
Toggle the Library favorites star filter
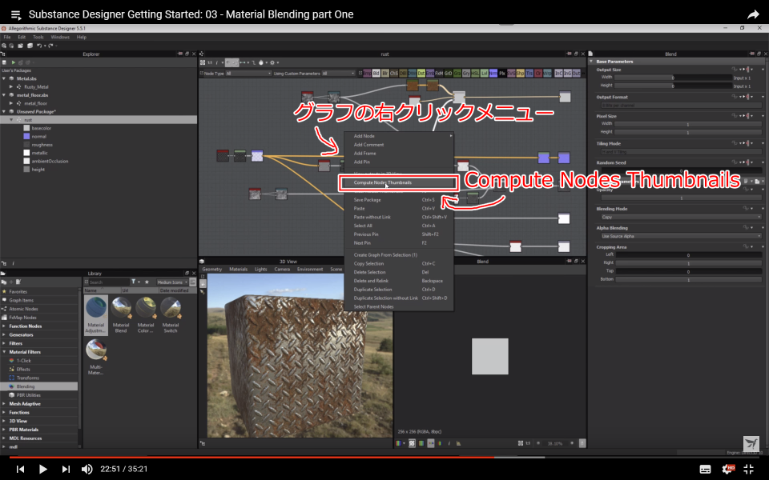coord(147,282)
